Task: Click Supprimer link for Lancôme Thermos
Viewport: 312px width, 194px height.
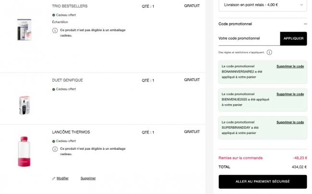Action: [88, 178]
